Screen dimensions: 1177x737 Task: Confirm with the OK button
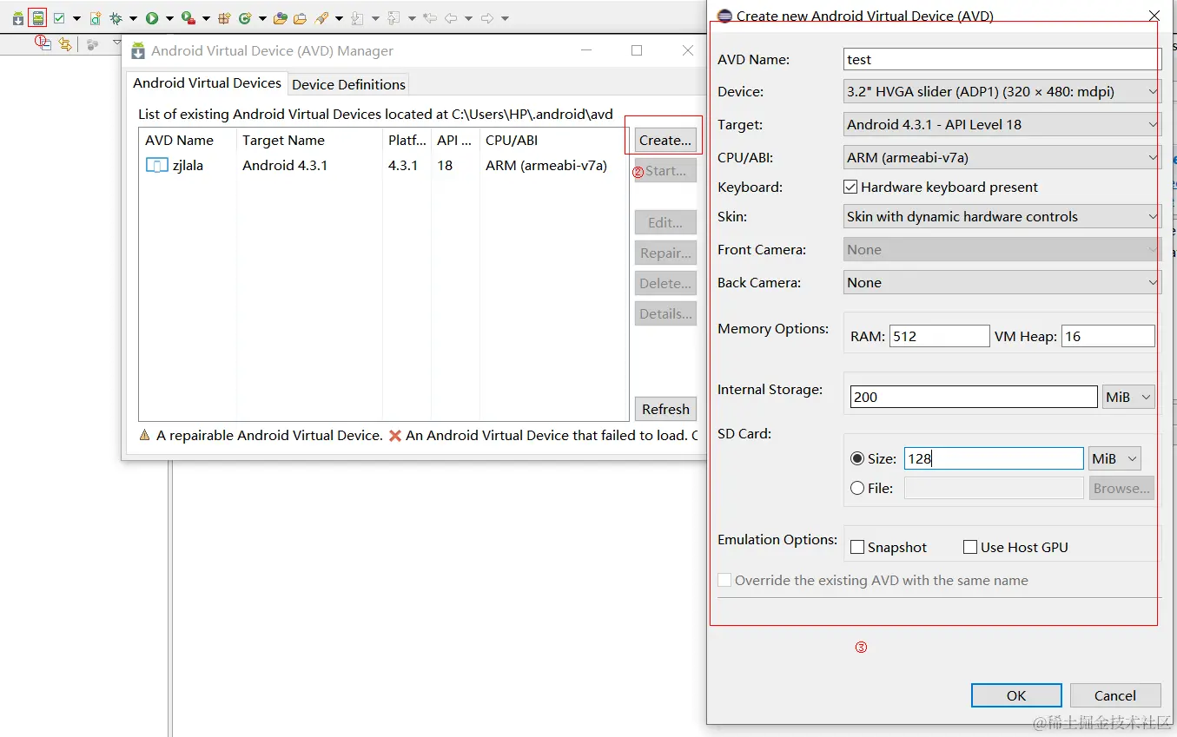coord(1016,695)
